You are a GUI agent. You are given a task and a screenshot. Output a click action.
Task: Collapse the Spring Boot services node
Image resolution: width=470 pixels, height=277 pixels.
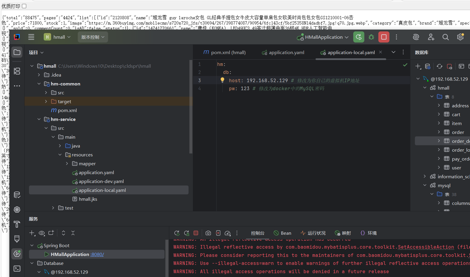click(32, 245)
